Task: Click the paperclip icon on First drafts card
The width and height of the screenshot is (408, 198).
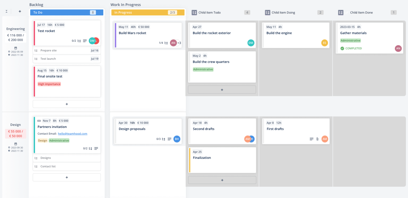Action: tap(317, 139)
